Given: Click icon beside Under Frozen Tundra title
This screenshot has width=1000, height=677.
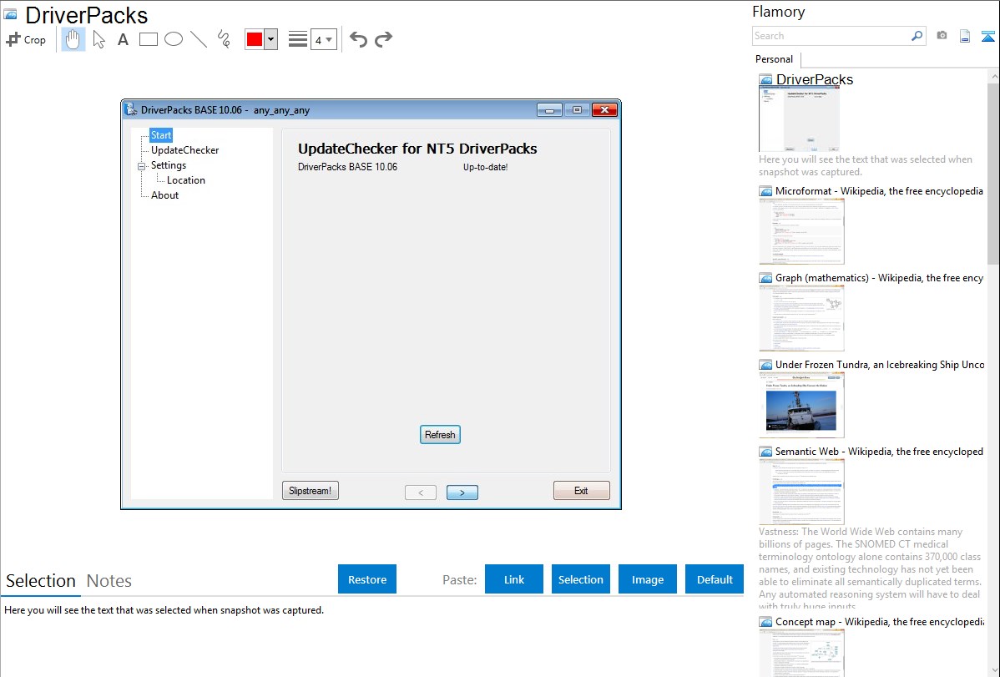Looking at the screenshot, I should coord(765,365).
